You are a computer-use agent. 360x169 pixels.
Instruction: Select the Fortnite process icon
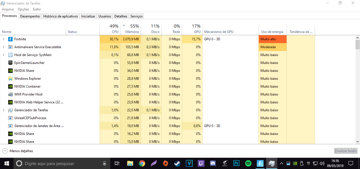[10, 39]
